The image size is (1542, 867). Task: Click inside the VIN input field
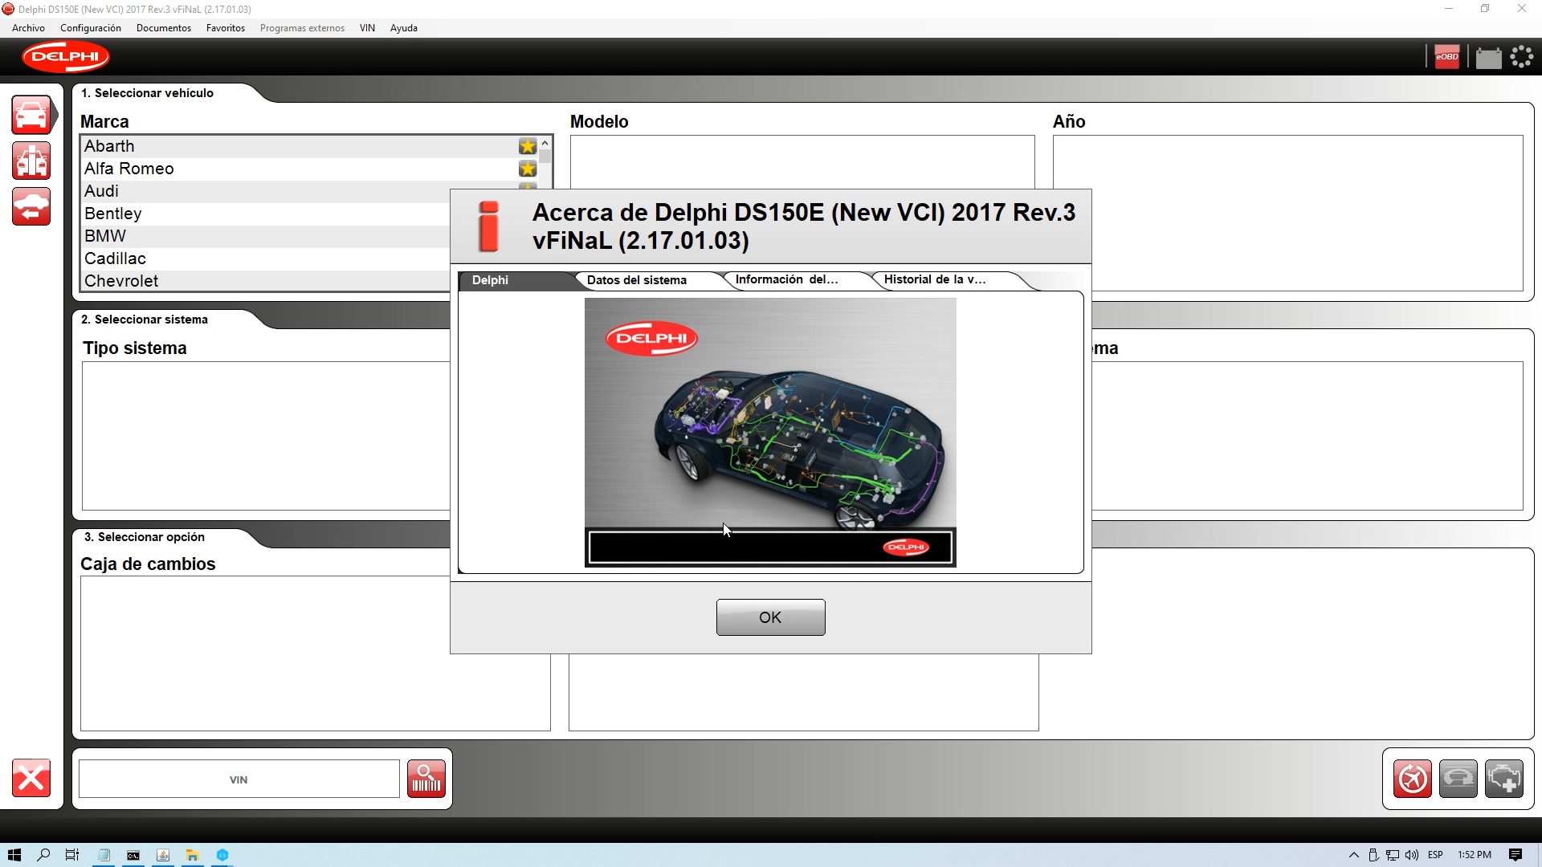click(238, 778)
